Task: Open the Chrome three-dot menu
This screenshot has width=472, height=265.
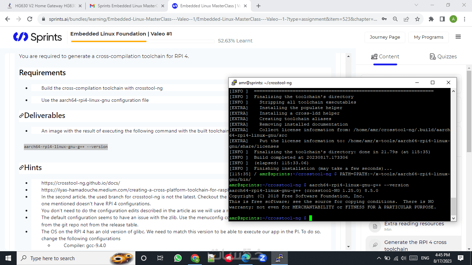Action: click(x=464, y=19)
